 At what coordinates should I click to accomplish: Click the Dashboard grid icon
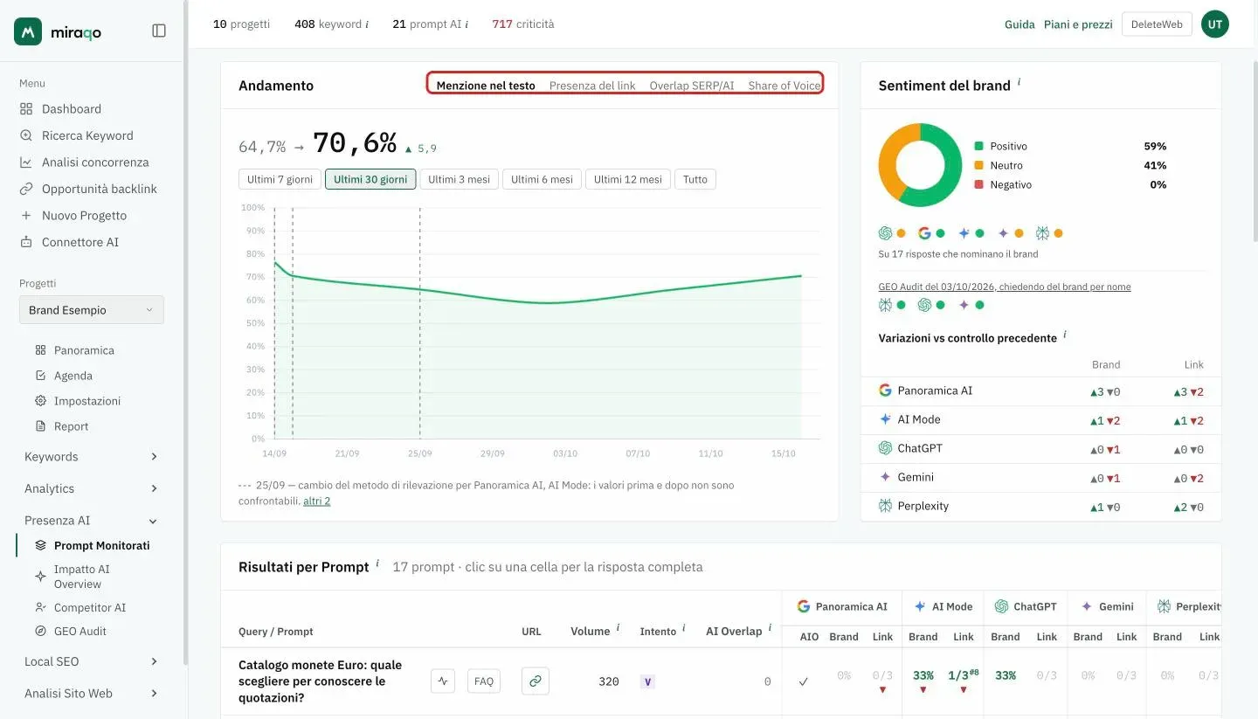[26, 109]
